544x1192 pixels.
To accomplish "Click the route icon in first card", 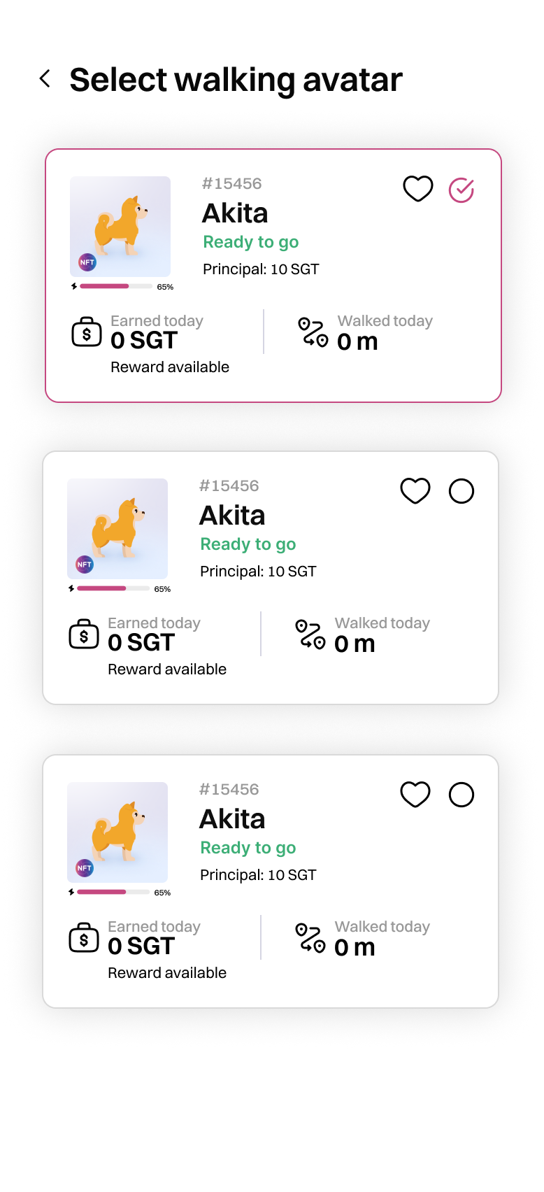I will coord(313,332).
